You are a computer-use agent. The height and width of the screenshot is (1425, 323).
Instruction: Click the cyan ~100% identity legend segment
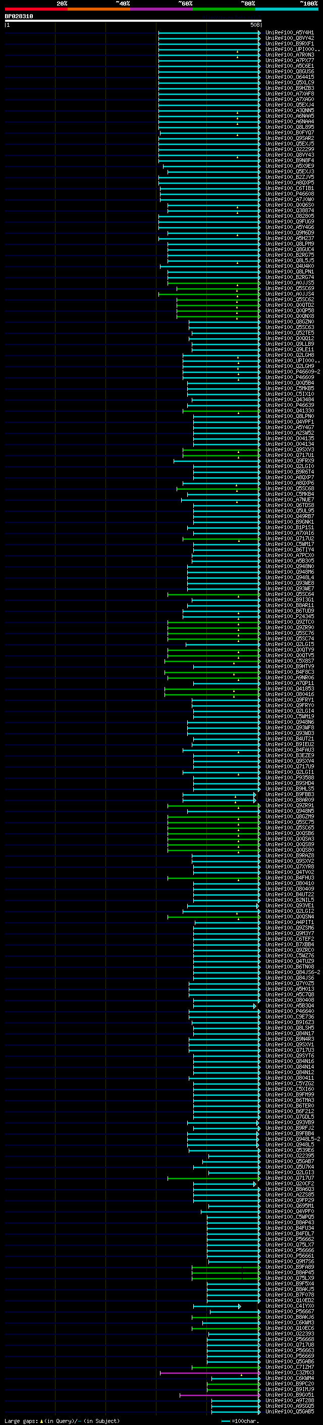[287, 9]
